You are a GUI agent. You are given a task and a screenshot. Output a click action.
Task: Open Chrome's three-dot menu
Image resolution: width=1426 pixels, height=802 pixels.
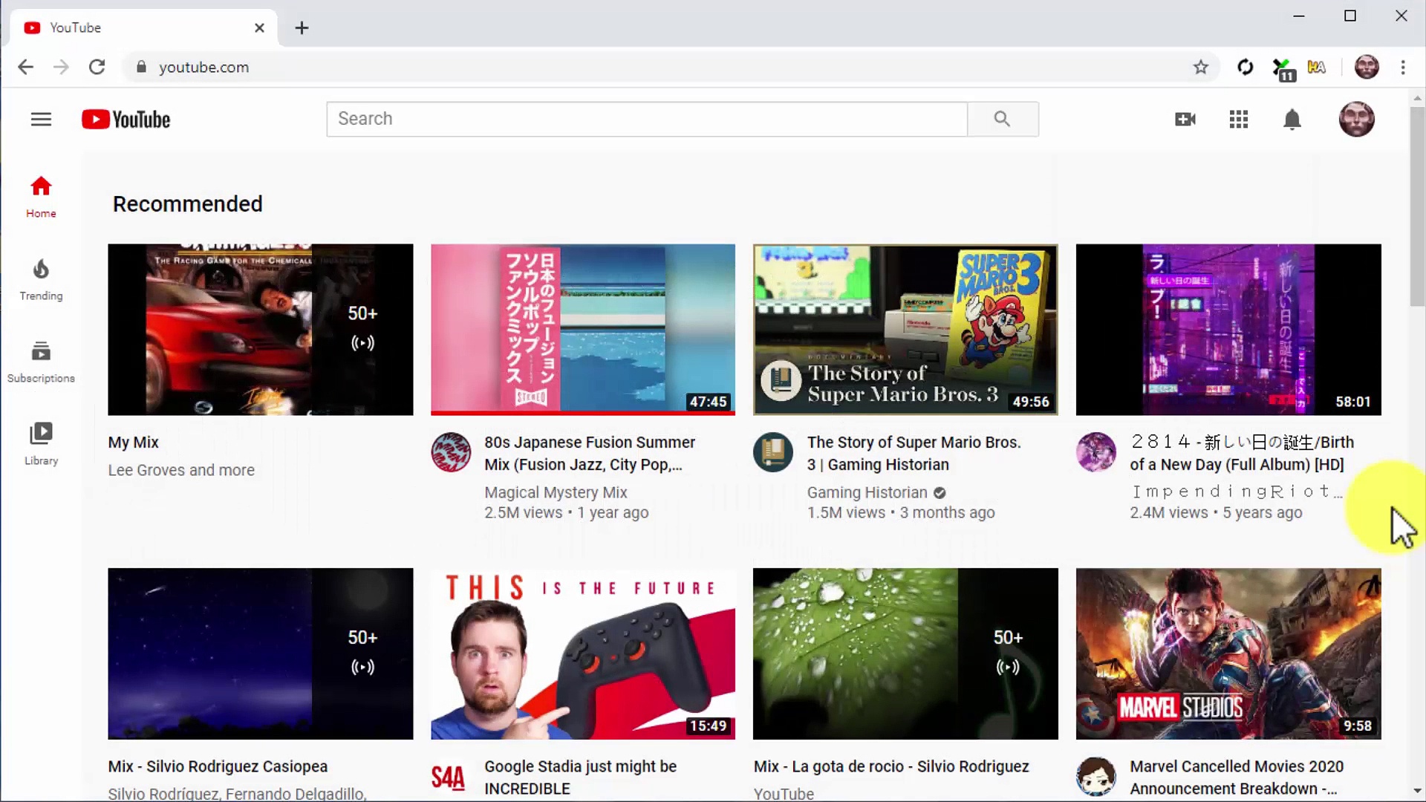click(1402, 67)
